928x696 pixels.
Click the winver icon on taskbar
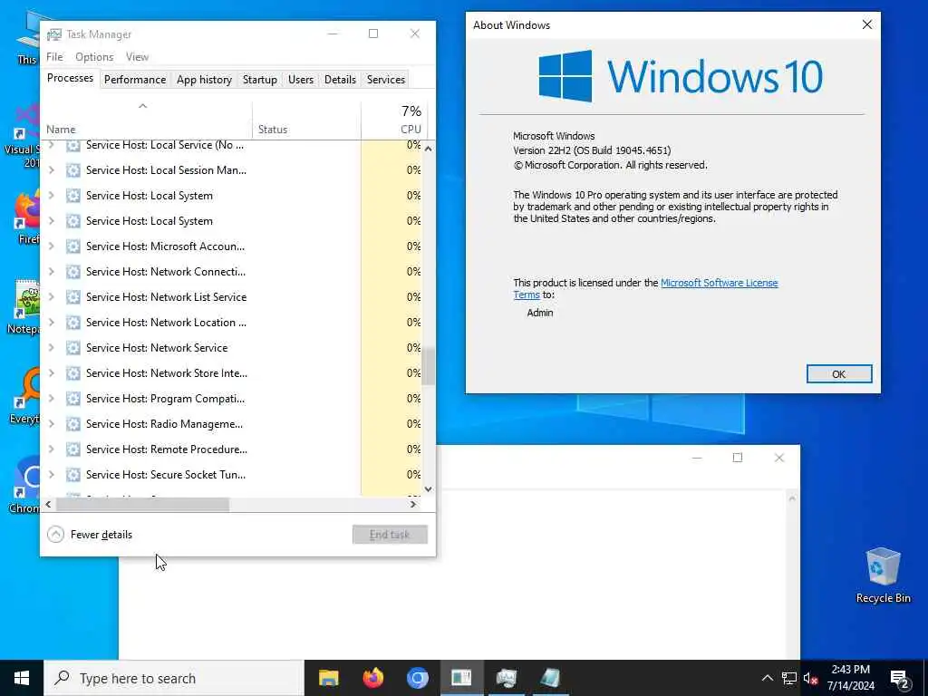click(461, 678)
